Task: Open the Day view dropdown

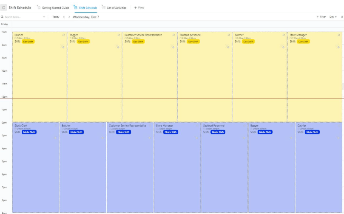Action: pyautogui.click(x=333, y=17)
